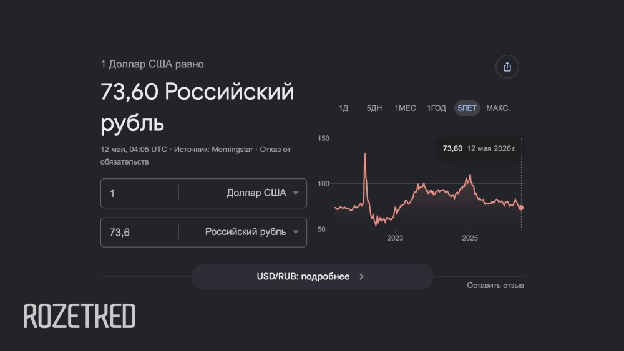Image resolution: width=624 pixels, height=351 pixels.
Task: Open the Российский рубль currency dropdown arrow
Action: [x=296, y=232]
